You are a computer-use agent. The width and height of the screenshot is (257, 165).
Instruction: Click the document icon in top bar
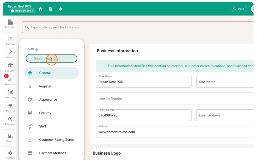(50, 9)
